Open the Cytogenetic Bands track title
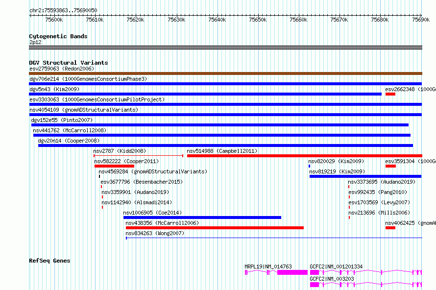436x290 pixels. 58,36
